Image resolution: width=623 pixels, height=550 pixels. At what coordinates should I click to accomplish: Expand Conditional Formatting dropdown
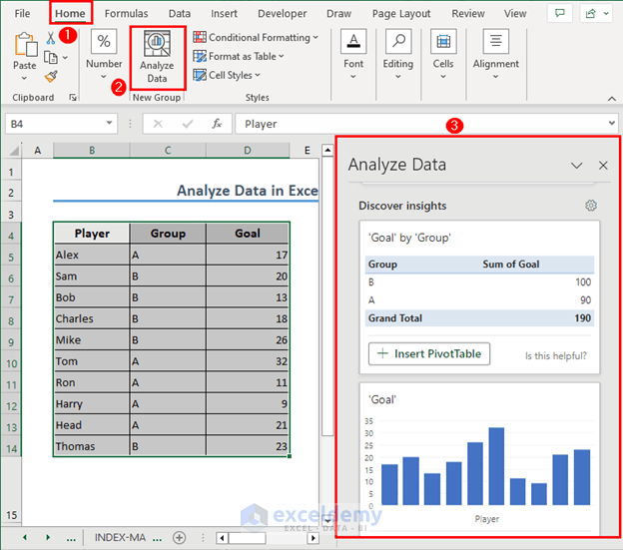[x=315, y=37]
